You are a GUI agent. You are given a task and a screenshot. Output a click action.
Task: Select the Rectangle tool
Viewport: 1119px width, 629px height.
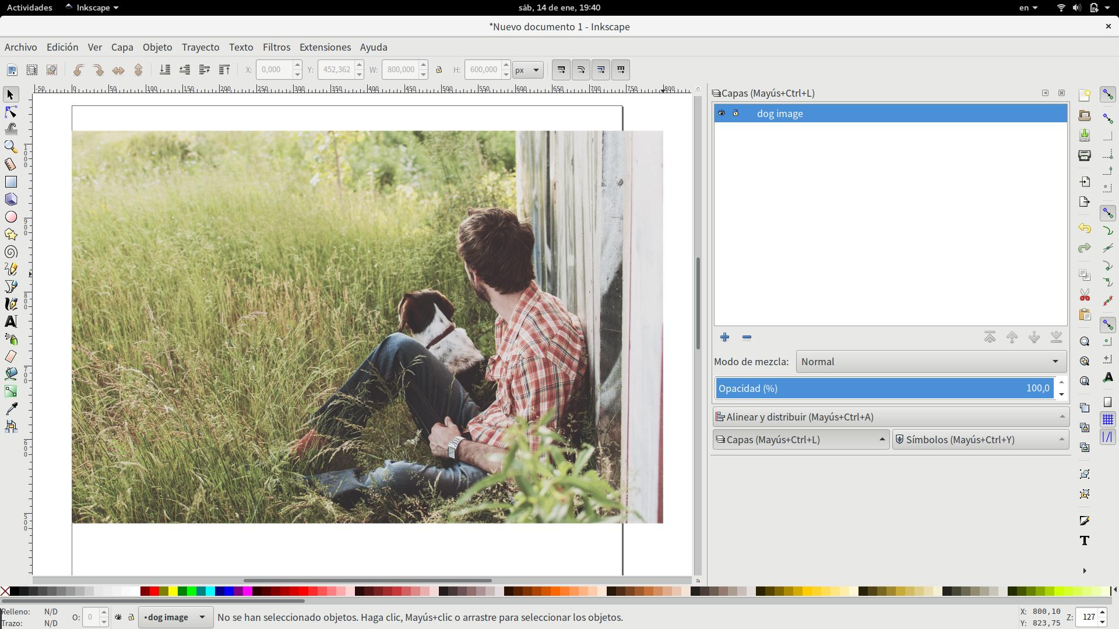pos(10,182)
